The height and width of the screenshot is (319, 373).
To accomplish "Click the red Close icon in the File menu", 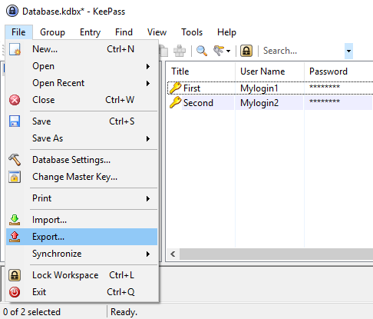I will 15,100.
